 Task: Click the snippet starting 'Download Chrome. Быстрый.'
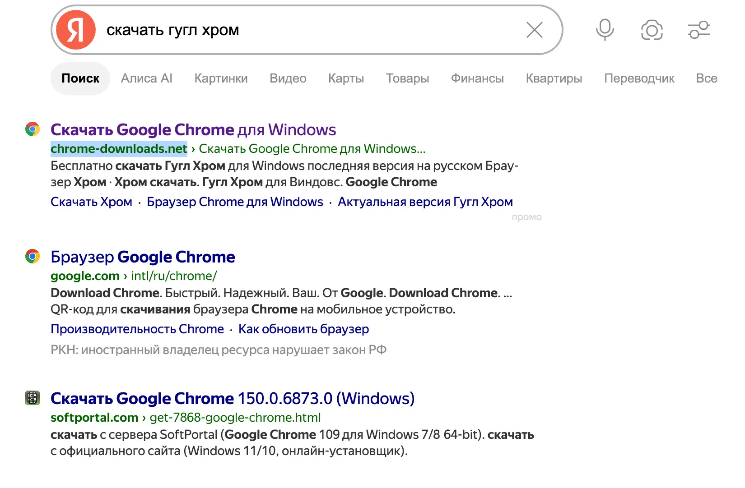[281, 301]
